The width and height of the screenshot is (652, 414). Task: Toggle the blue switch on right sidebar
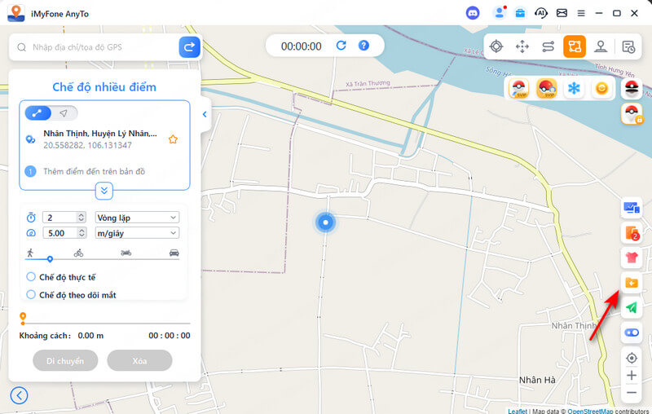point(631,333)
